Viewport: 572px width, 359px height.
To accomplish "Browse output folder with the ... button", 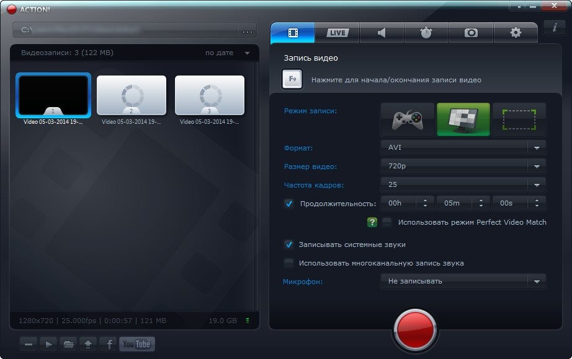I will coord(248,30).
